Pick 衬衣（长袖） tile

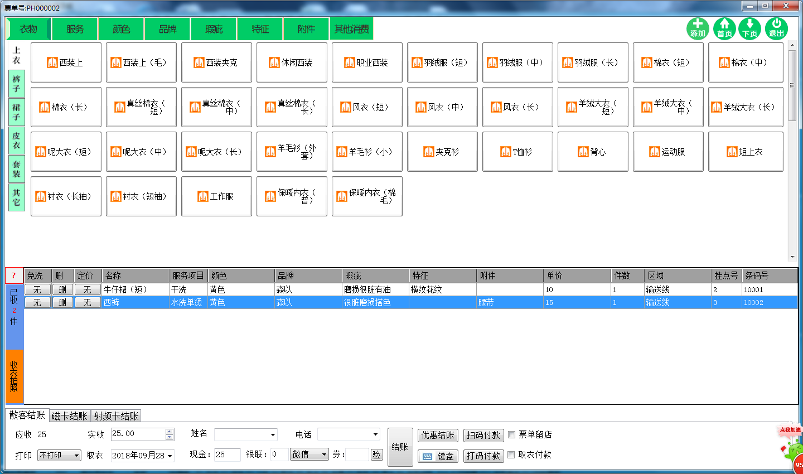coord(66,196)
